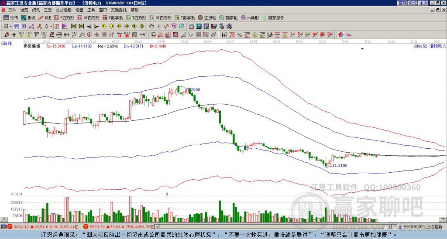Toggle the colorful flag chart button
The width and height of the screenshot is (447, 239).
pos(65,26)
